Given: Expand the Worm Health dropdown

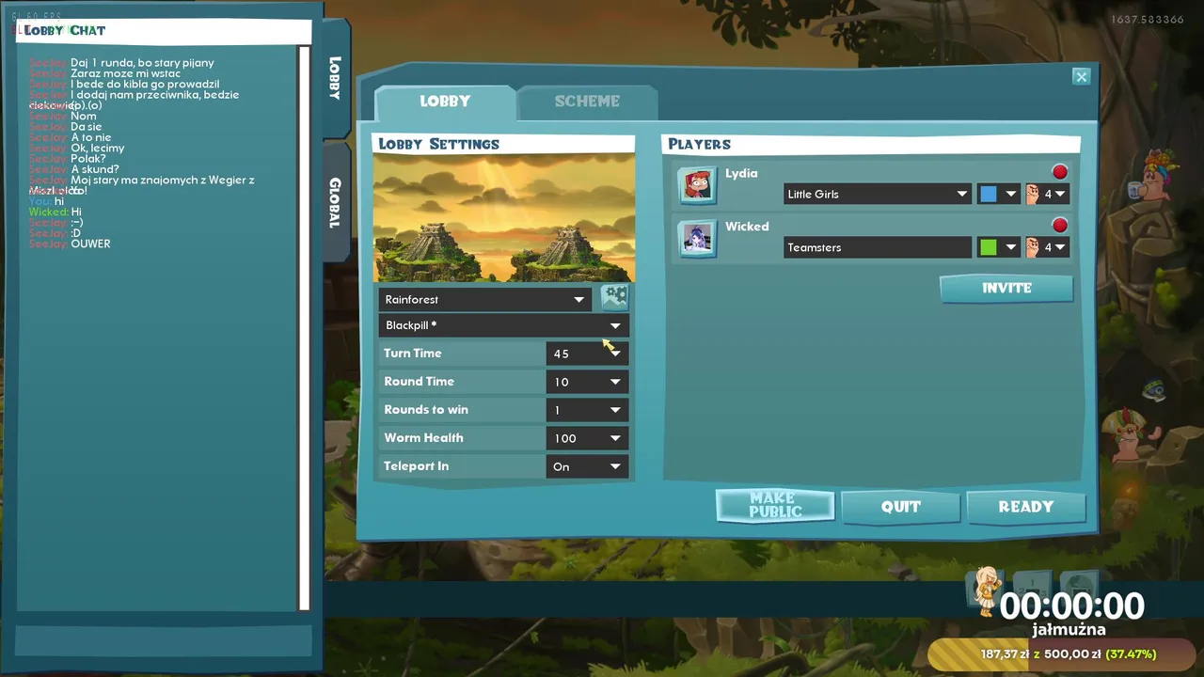Looking at the screenshot, I should tap(587, 438).
